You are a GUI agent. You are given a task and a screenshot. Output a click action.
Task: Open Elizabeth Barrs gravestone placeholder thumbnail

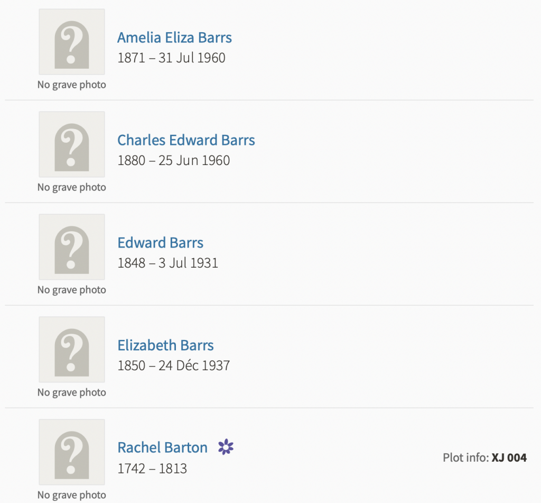coord(72,350)
